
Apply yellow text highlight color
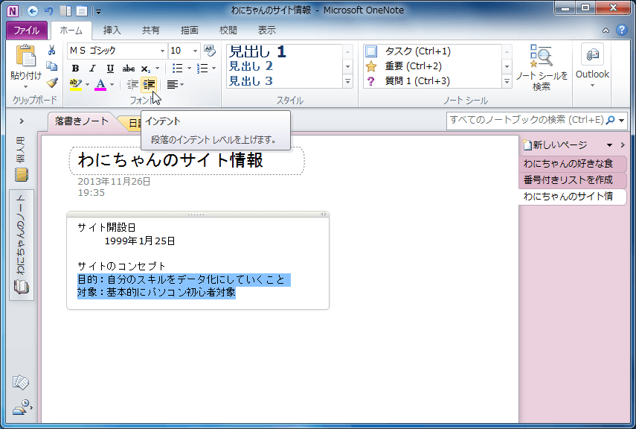pos(75,84)
